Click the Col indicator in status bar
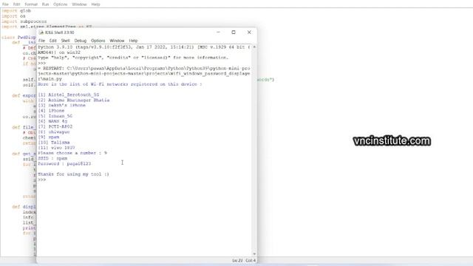The height and width of the screenshot is (266, 473). pyautogui.click(x=251, y=261)
